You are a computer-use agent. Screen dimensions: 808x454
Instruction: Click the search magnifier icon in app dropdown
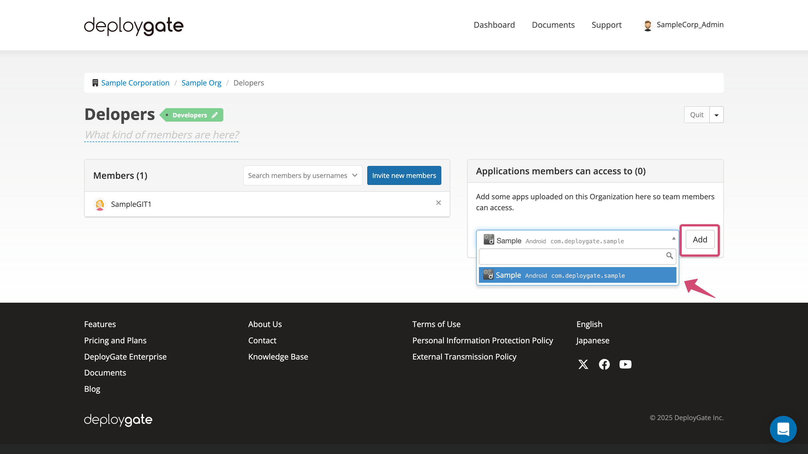click(x=669, y=256)
